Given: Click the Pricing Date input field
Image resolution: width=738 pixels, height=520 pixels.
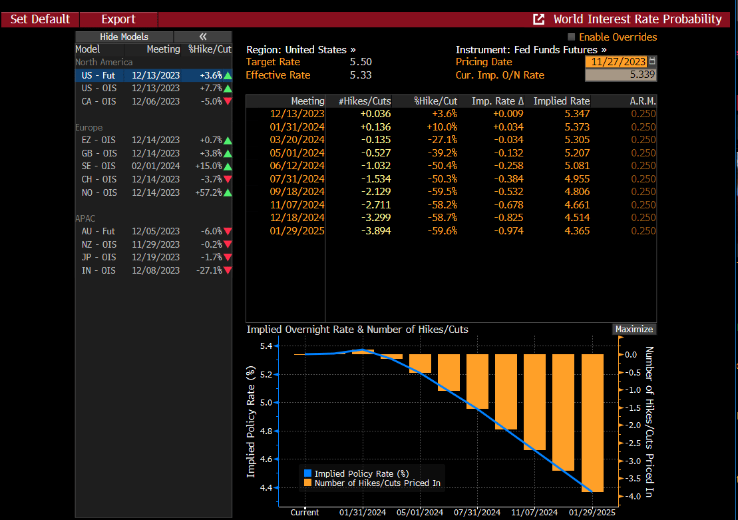Looking at the screenshot, I should 616,62.
